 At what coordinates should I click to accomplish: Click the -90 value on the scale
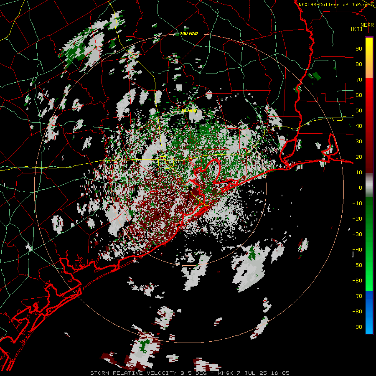coord(357,327)
